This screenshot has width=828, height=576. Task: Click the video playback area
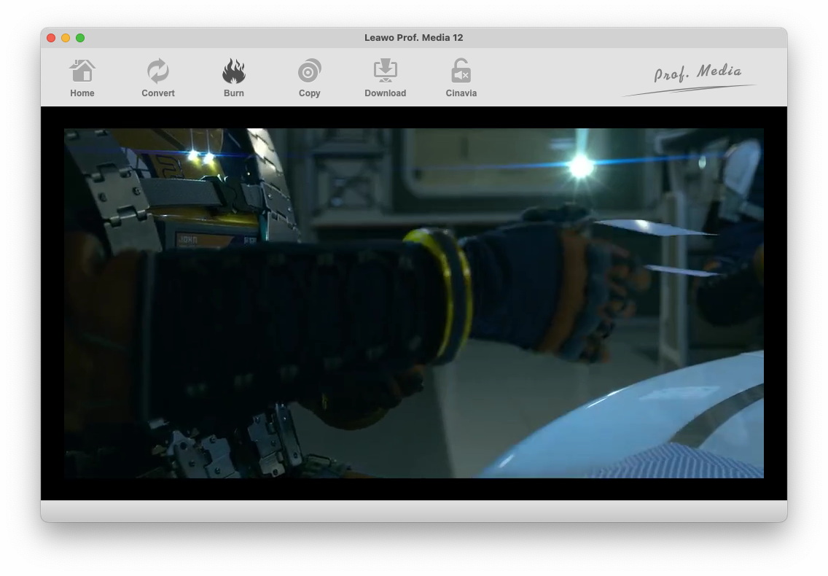[414, 303]
